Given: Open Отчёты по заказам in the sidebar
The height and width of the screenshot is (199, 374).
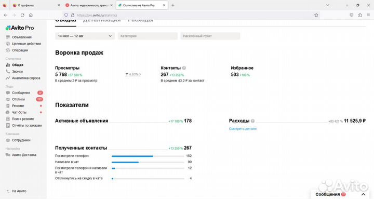Looking at the screenshot, I should pos(26,126).
